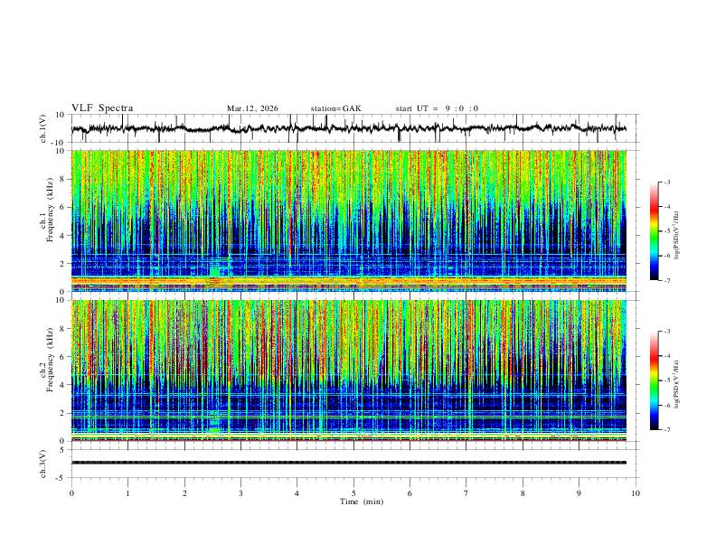Click the ch.1 spectrogram panel

[349, 220]
